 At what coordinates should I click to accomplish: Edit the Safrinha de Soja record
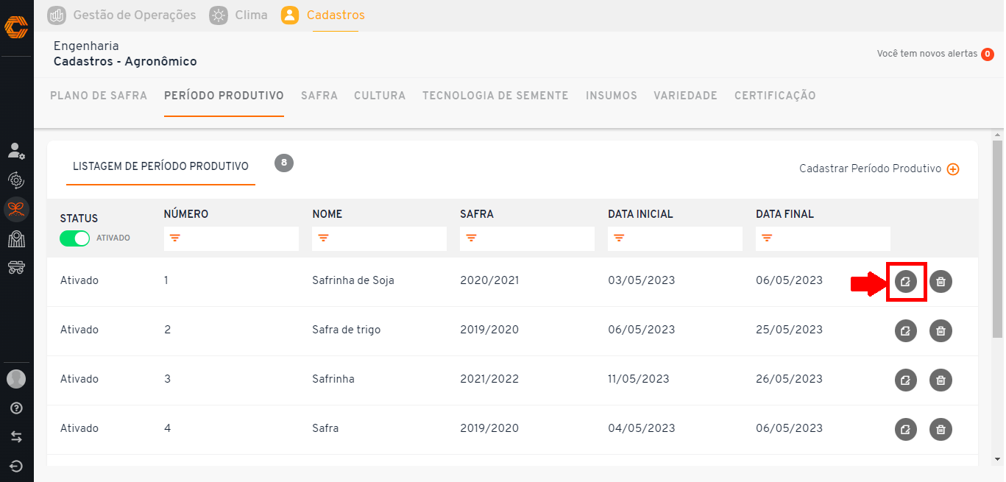tap(906, 282)
